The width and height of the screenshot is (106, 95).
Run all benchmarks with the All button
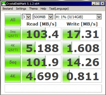pyautogui.click(x=13, y=20)
